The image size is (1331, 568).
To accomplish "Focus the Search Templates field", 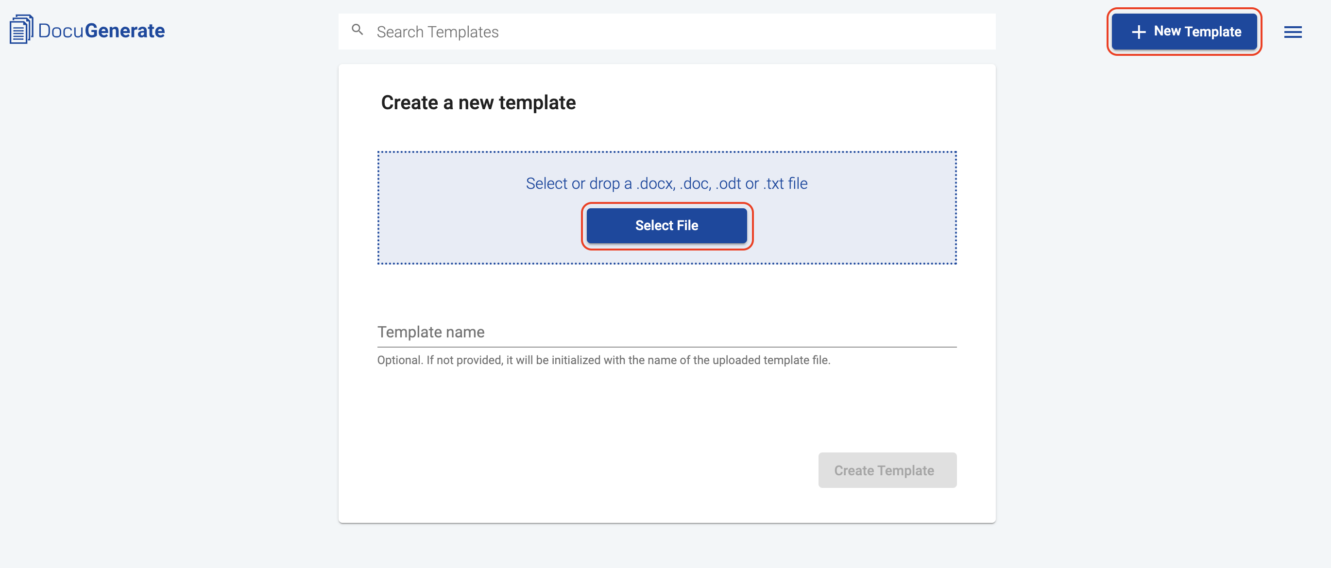I will 666,32.
